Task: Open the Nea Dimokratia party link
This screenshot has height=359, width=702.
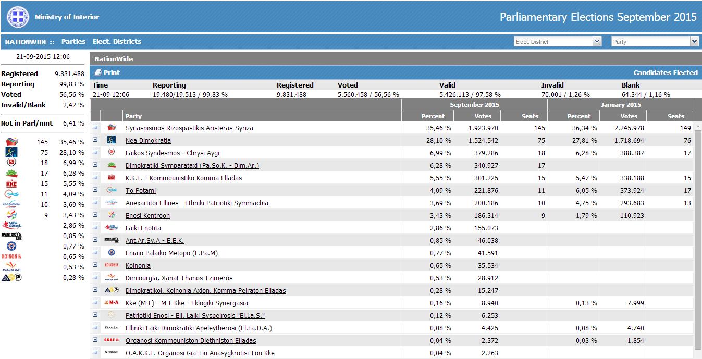Action: [148, 141]
